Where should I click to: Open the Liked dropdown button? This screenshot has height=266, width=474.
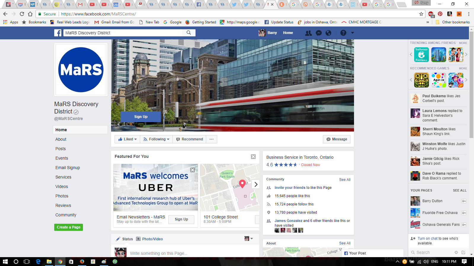127,139
